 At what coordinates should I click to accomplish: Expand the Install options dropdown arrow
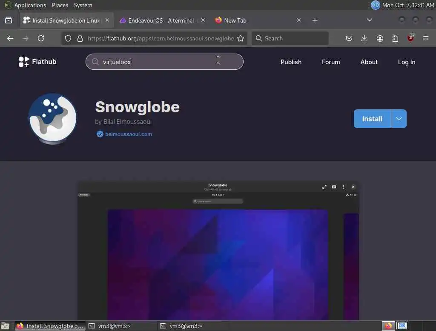click(399, 119)
